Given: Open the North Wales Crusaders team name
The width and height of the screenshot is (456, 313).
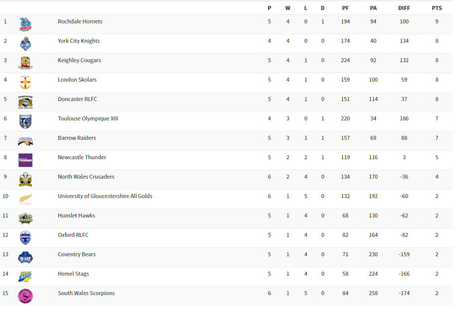Looking at the screenshot, I should [86, 177].
